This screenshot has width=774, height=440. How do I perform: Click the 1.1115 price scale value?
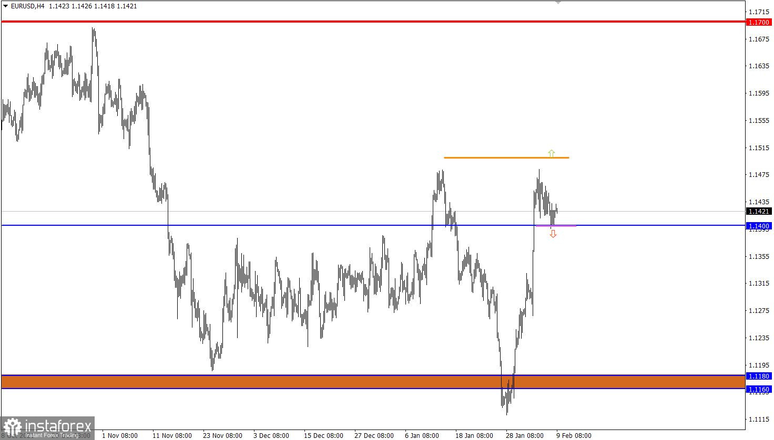(759, 419)
